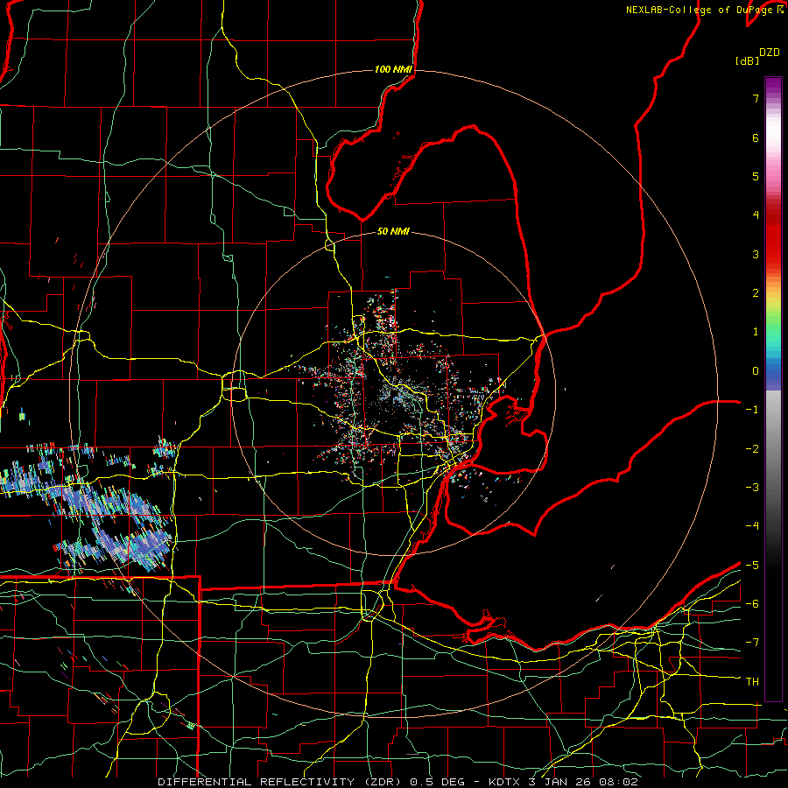
Task: Click the 4 dB value on the color scale
Action: (756, 215)
